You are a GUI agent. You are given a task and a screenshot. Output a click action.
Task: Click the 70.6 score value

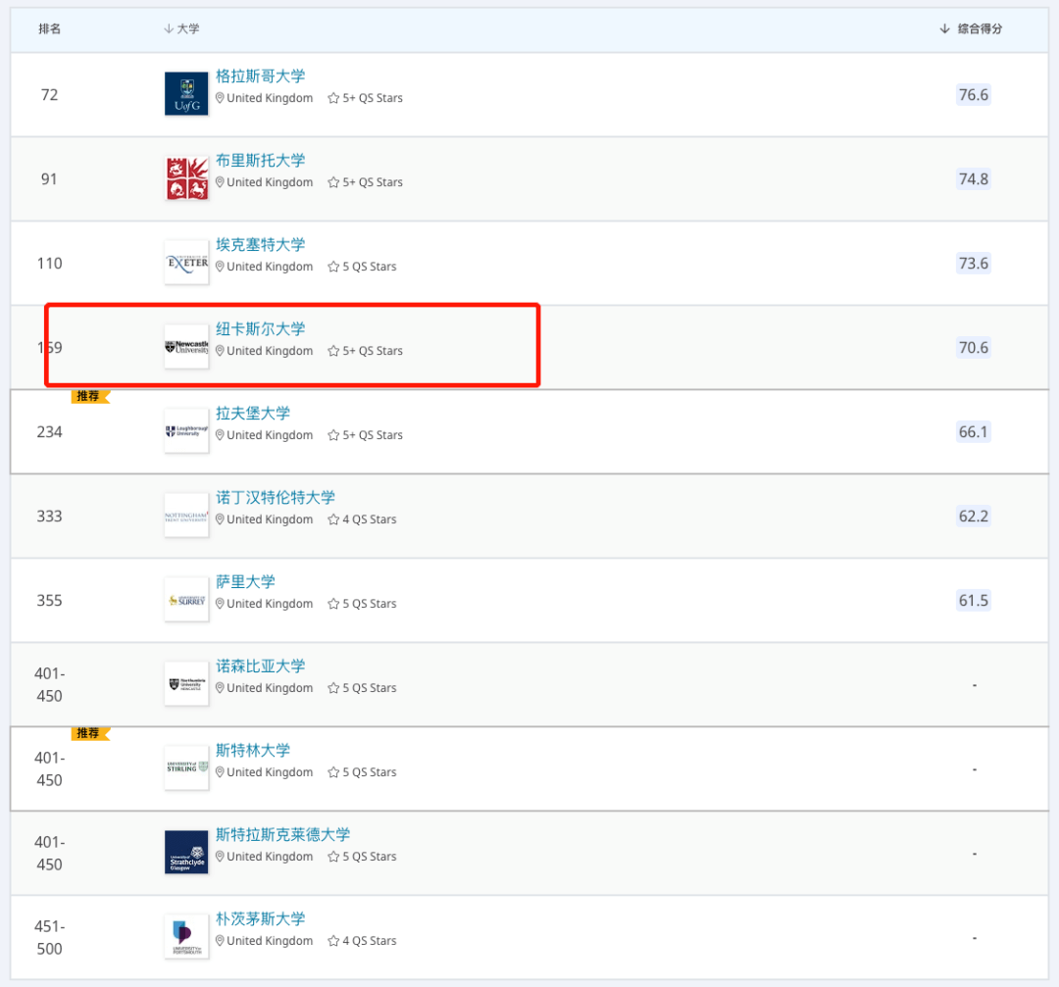coord(974,348)
